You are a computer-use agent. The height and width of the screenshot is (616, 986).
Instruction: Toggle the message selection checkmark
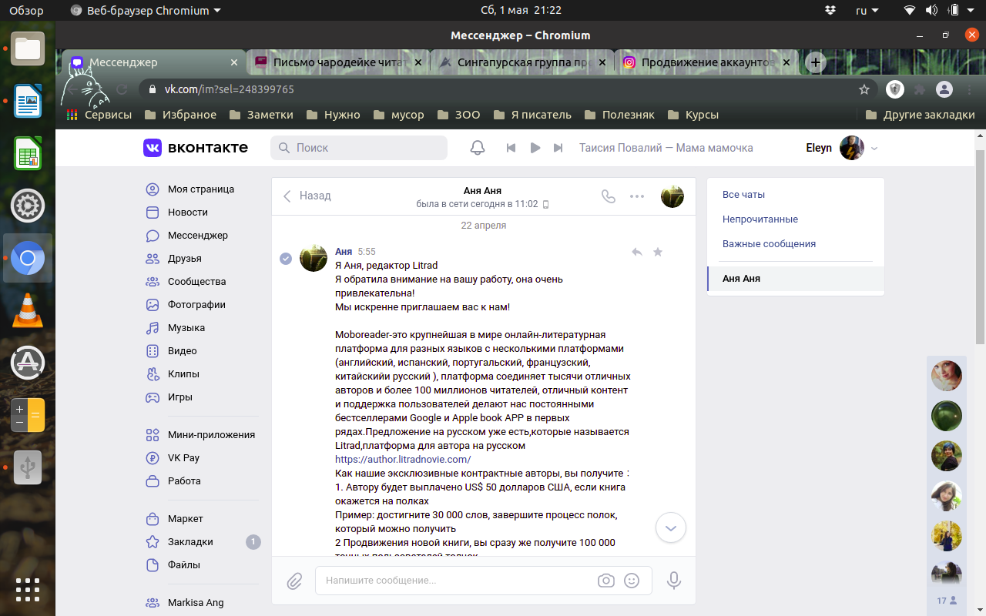pos(286,259)
